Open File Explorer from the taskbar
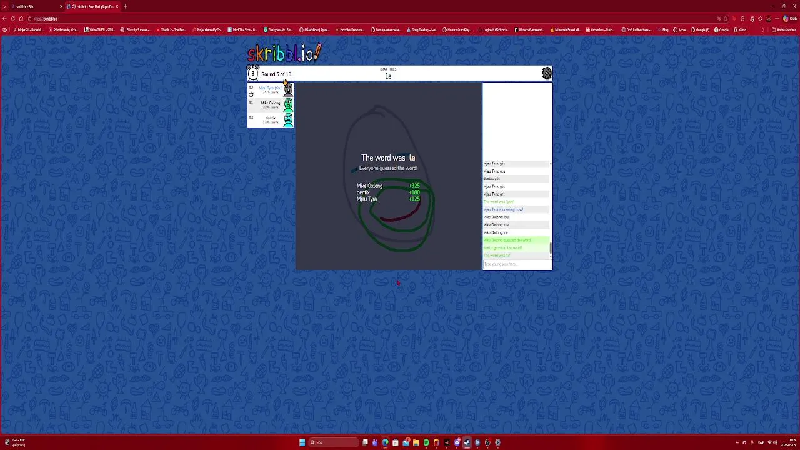 click(x=416, y=442)
